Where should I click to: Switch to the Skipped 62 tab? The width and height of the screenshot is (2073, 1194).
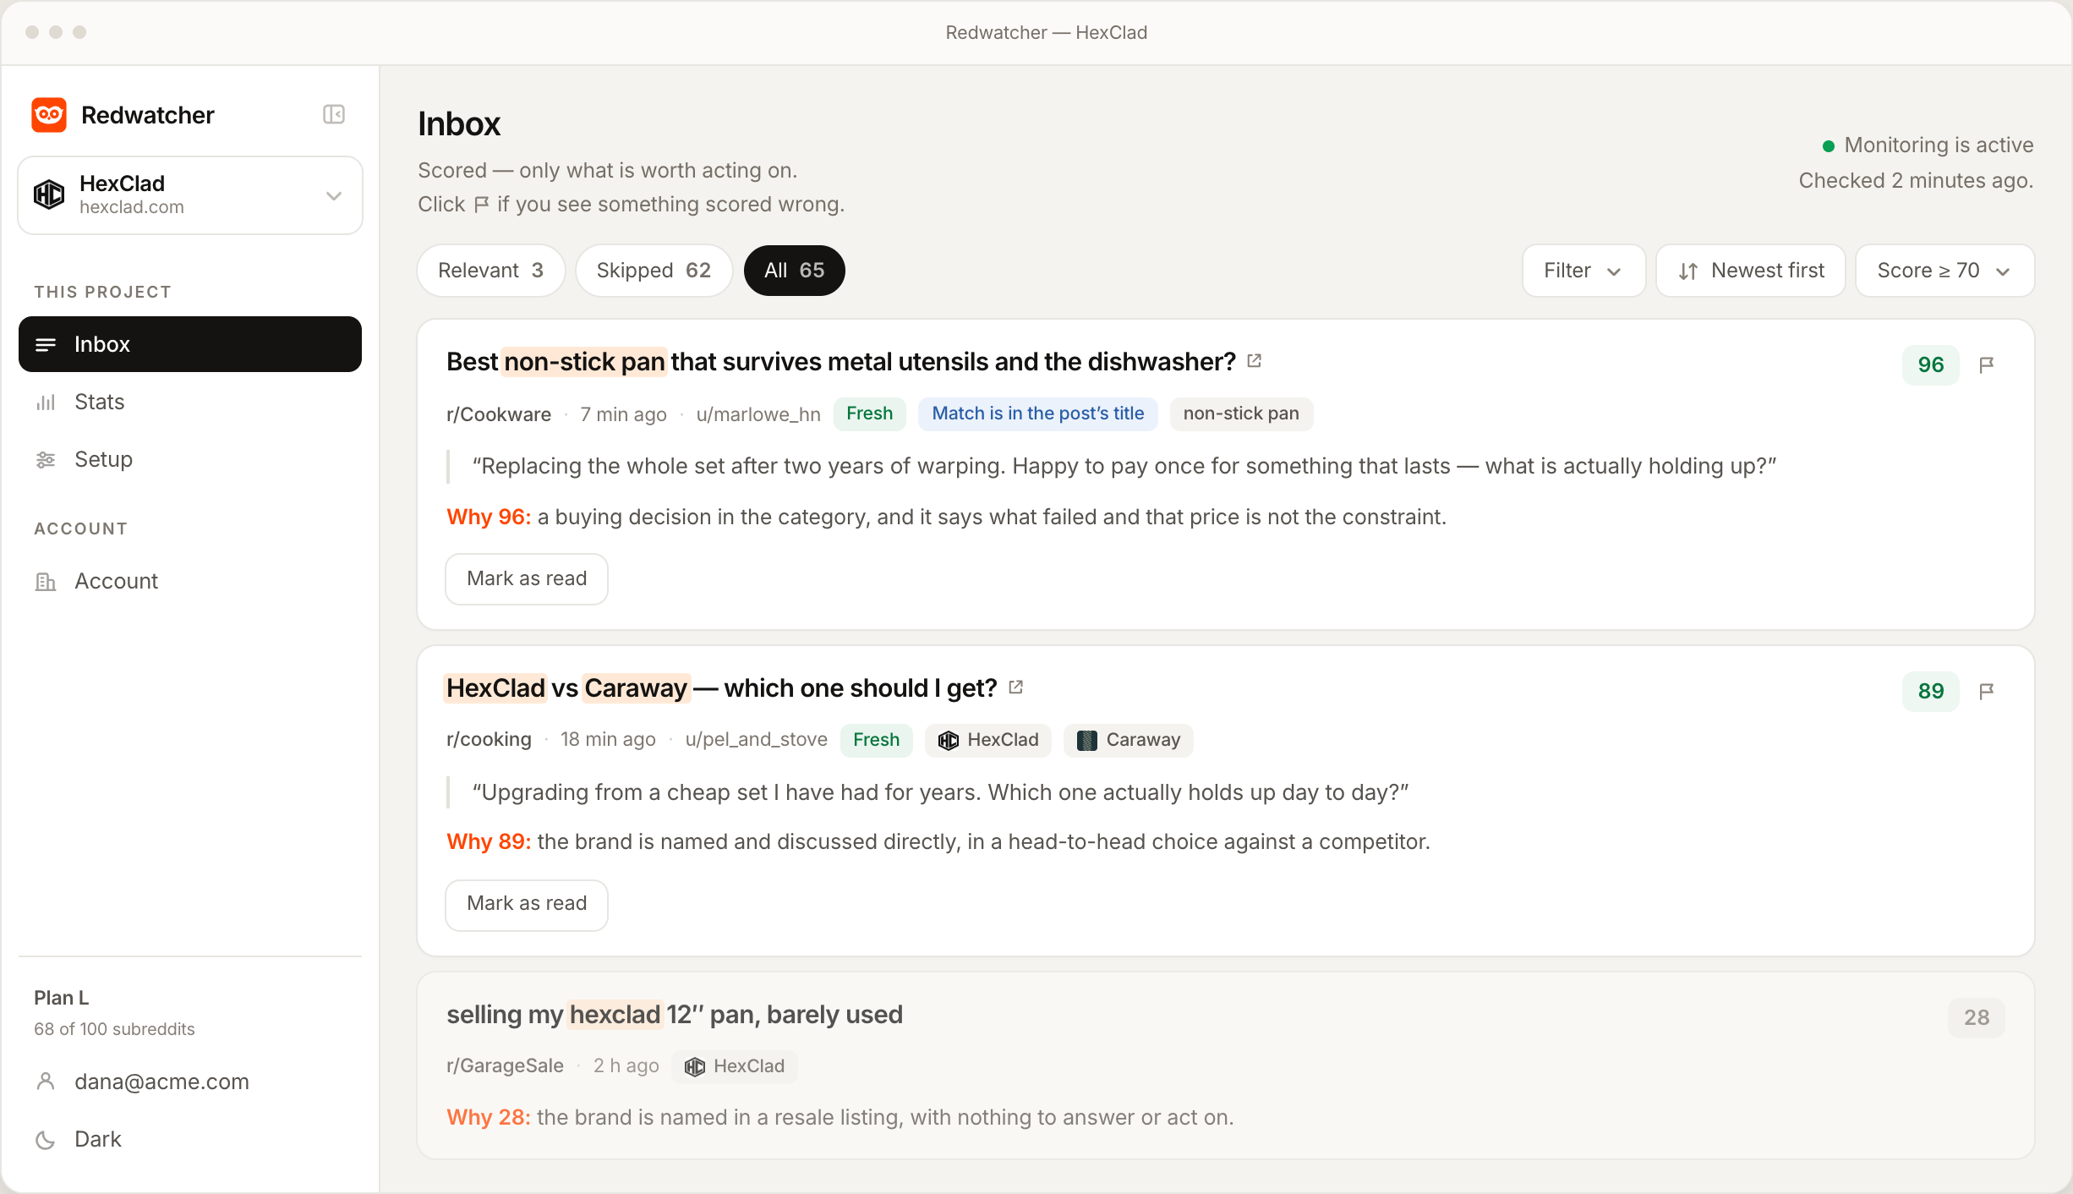point(654,271)
